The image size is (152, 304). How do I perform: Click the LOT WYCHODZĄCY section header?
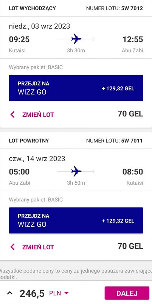[x=32, y=8]
